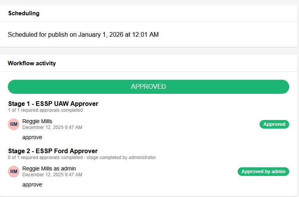This screenshot has width=299, height=197.
Task: Click Reggie Mills avatar in Stage 1
Action: click(x=14, y=124)
